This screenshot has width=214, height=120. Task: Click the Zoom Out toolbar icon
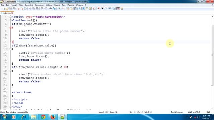63,8
